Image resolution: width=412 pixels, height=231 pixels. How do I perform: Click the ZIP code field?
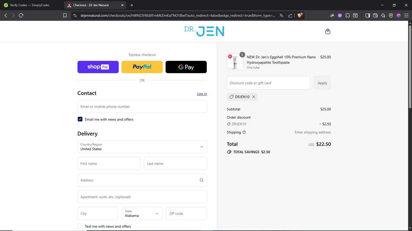pos(186,213)
